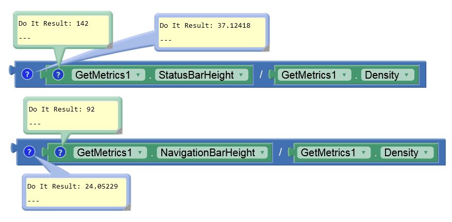Click inside the 'Do It Result: 37.12418' comment
This screenshot has height=222, width=452.
coord(212,32)
